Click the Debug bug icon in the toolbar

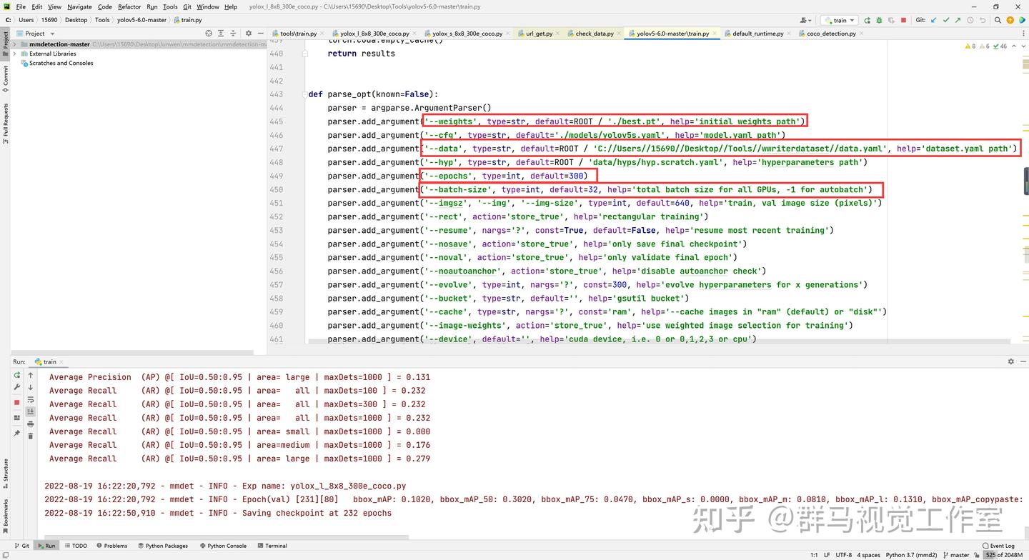pyautogui.click(x=880, y=20)
